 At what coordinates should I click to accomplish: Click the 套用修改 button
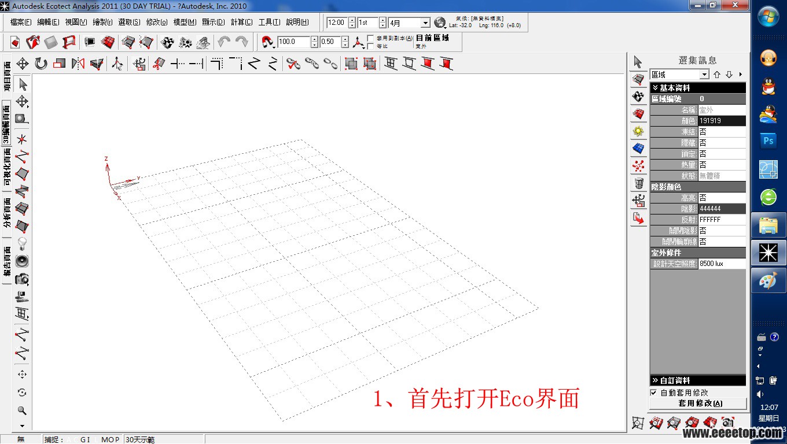[x=698, y=404]
